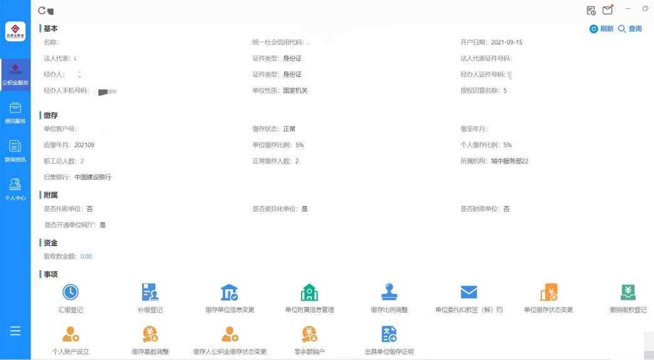
Task: Open 缴存人公积金缴存状态变更 icon
Action: click(229, 334)
